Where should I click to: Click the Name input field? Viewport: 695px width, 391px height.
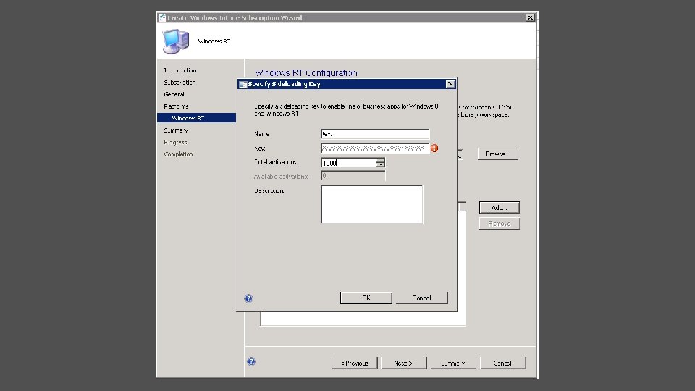[375, 134]
